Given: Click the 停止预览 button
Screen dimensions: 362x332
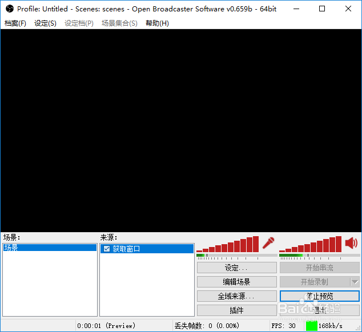Looking at the screenshot, I should (x=320, y=296).
